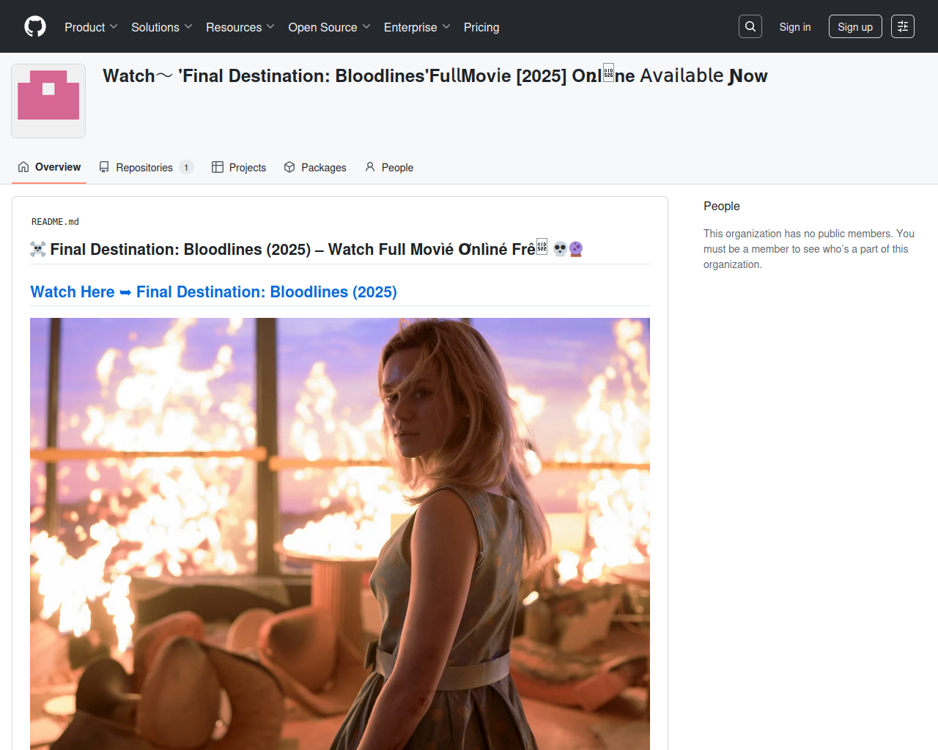Click the Overview home icon
938x750 pixels.
pos(23,167)
